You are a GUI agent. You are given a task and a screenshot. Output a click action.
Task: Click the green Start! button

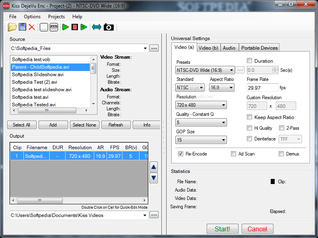223,229
